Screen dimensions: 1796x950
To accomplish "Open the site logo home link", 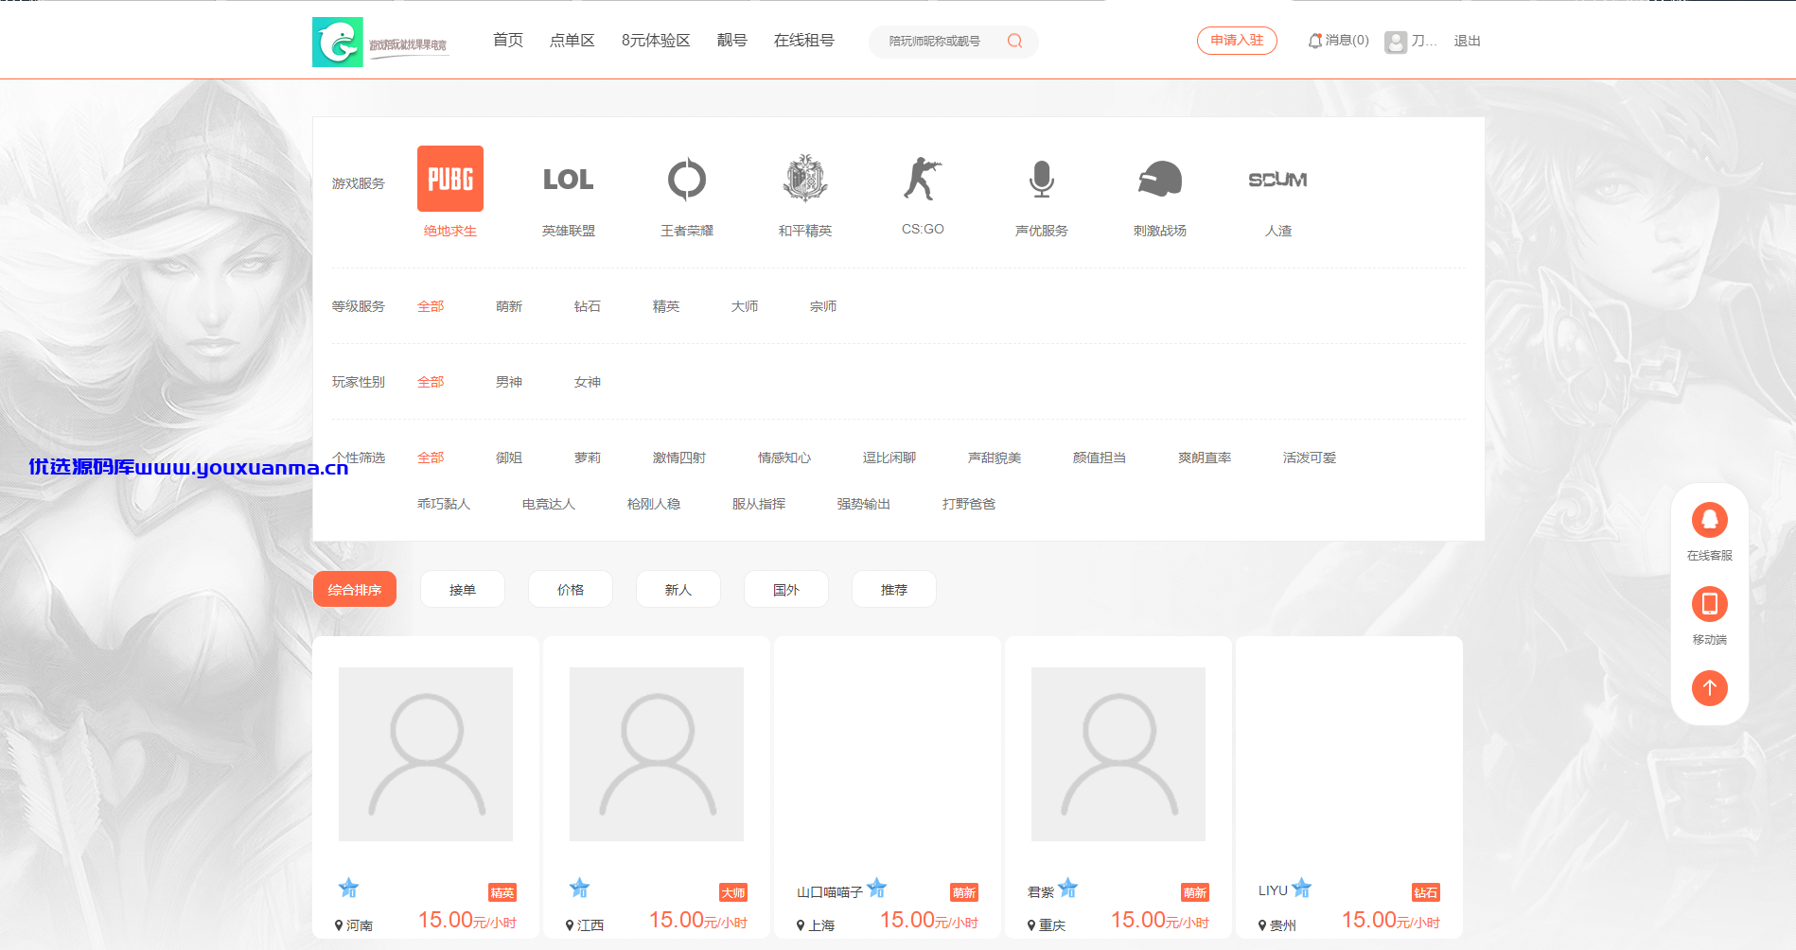I will tap(380, 42).
